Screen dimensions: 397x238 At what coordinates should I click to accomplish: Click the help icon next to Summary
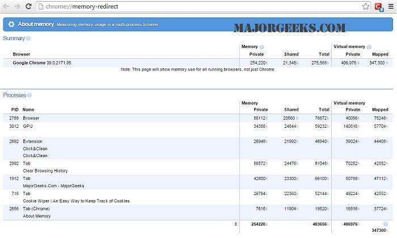coord(28,38)
